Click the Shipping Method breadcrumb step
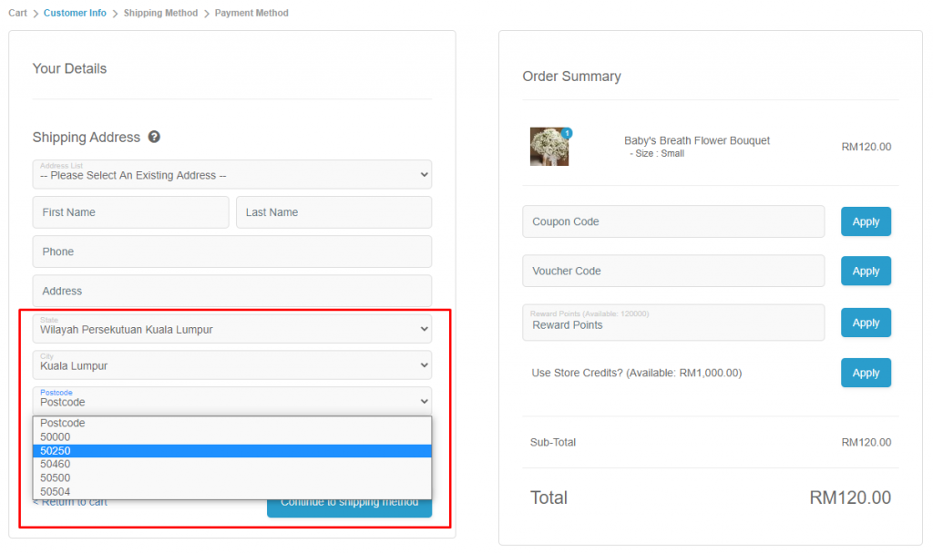933x554 pixels. (x=160, y=13)
